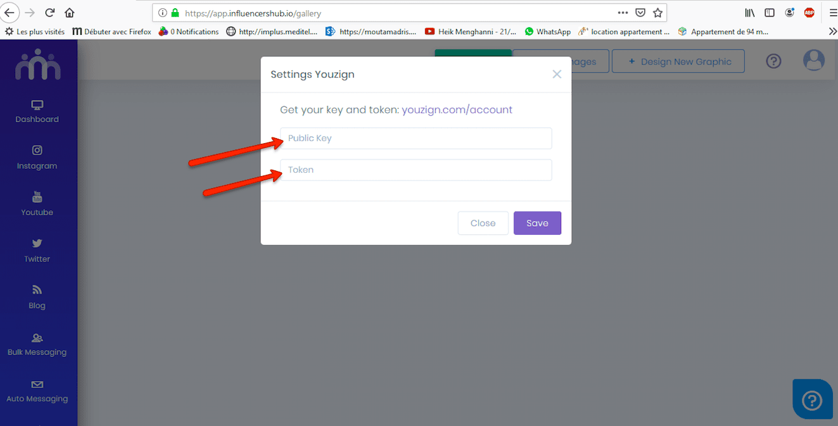Viewport: 838px width, 426px height.
Task: Open the blue help chat widget
Action: point(812,400)
